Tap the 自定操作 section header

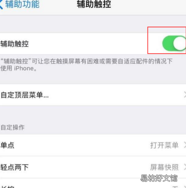tap(13, 127)
